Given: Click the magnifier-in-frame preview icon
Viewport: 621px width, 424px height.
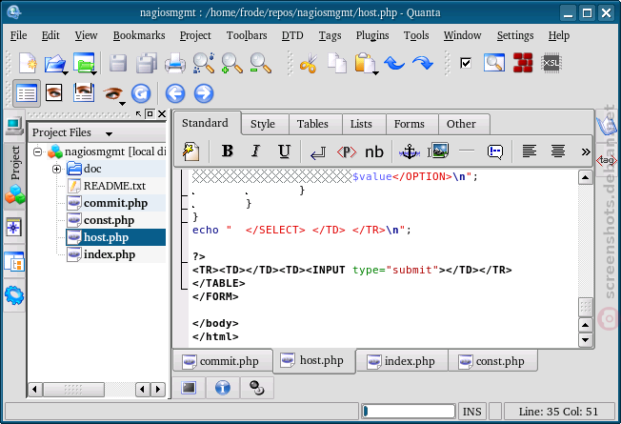Looking at the screenshot, I should point(494,63).
